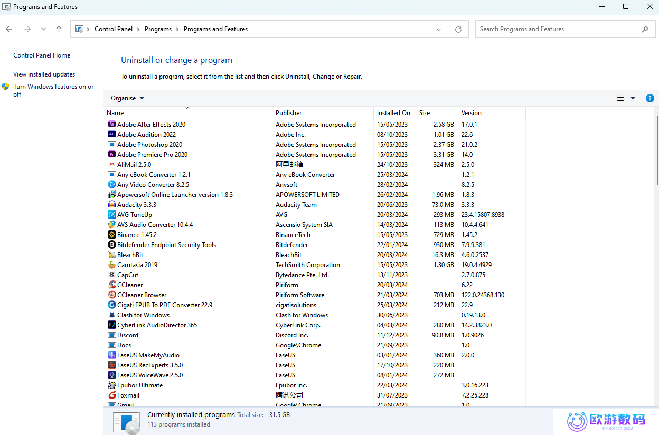659x435 pixels.
Task: Click the Bytedance Pte. Ltd. cell
Action: [x=302, y=275]
